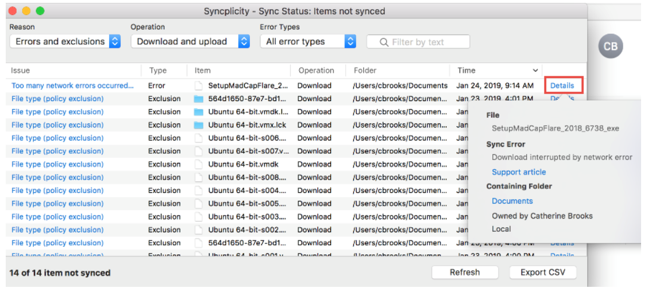Screen dimensions: 652x288
Task: Click the Refresh button
Action: point(465,273)
